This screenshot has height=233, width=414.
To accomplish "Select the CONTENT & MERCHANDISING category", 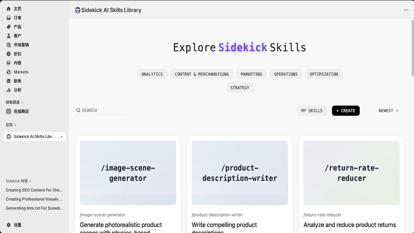I will (202, 74).
